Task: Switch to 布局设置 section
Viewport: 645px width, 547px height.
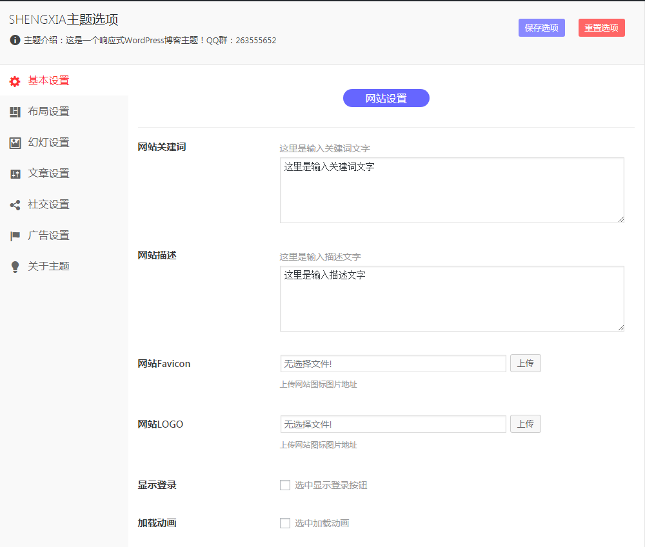Action: tap(64, 112)
